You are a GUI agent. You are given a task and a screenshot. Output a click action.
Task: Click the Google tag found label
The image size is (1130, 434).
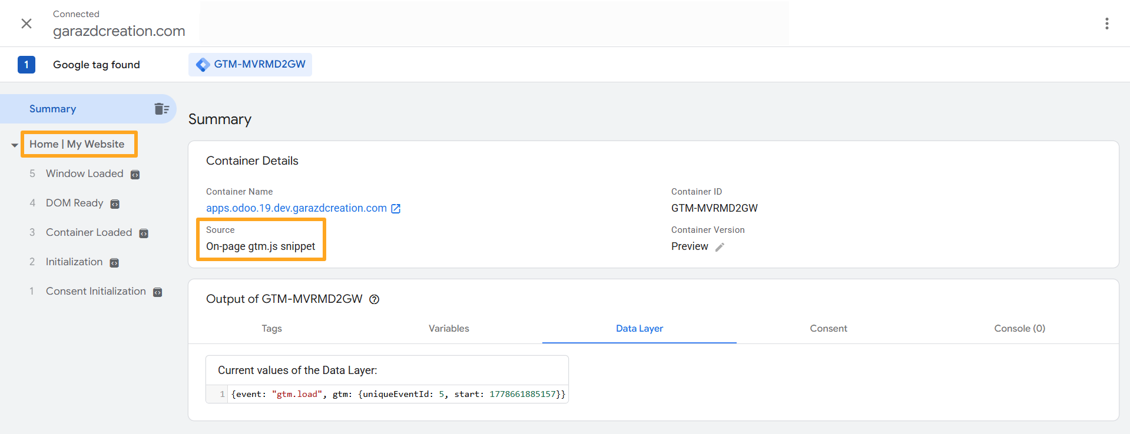(97, 65)
